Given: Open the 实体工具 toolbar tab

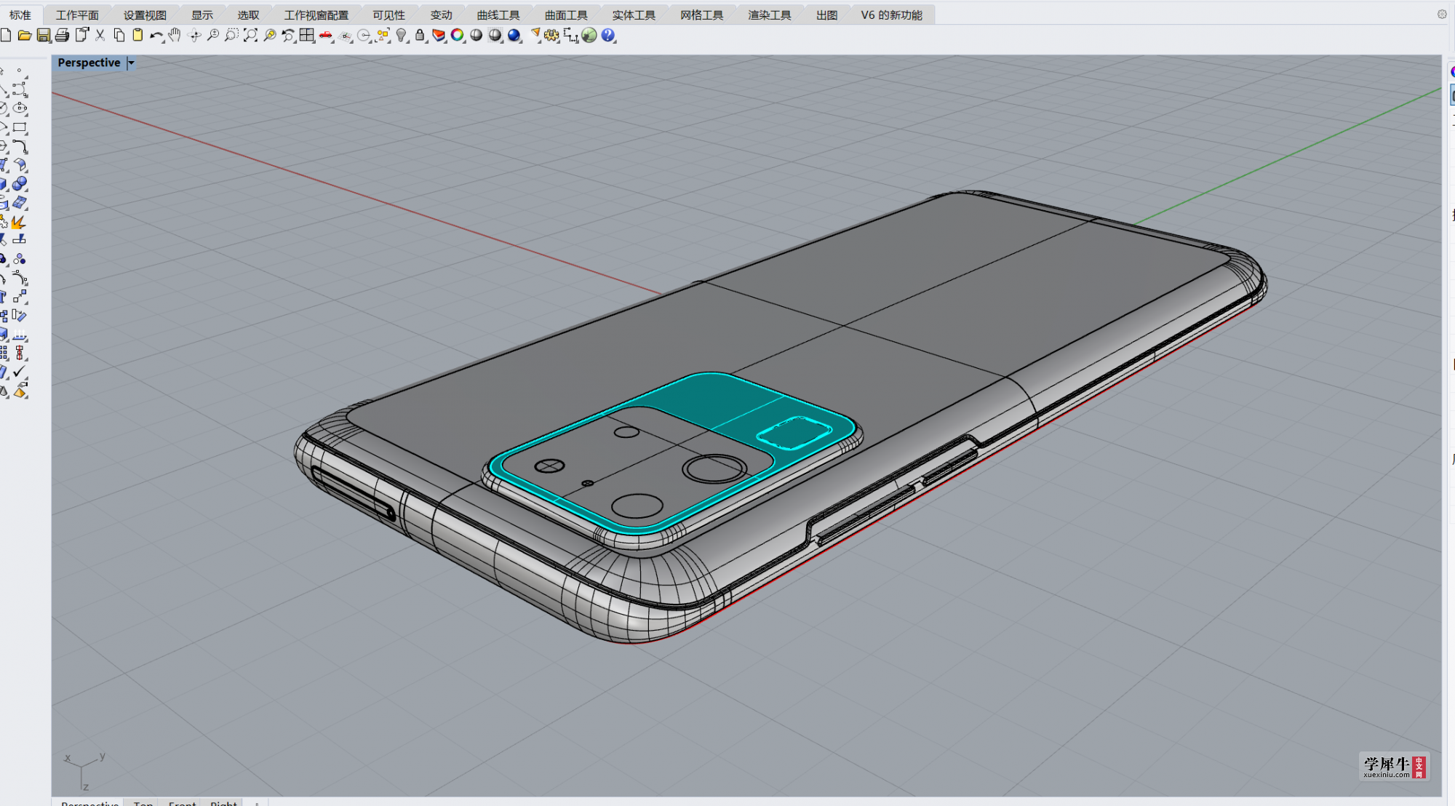Looking at the screenshot, I should coord(634,15).
